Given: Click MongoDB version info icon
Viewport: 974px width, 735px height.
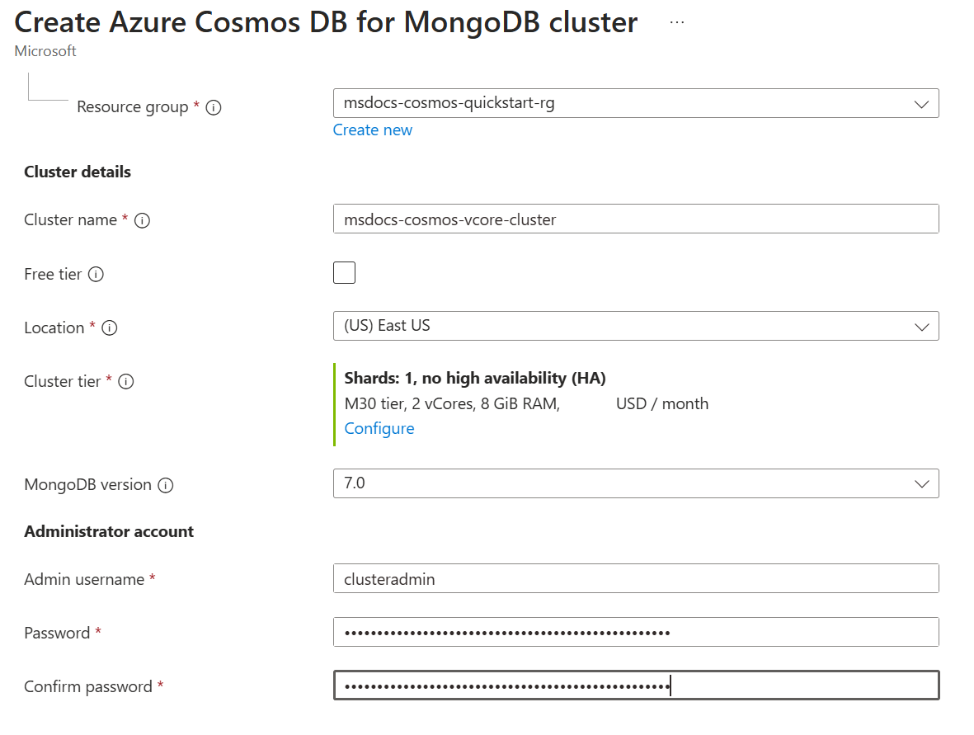Looking at the screenshot, I should pyautogui.click(x=166, y=485).
